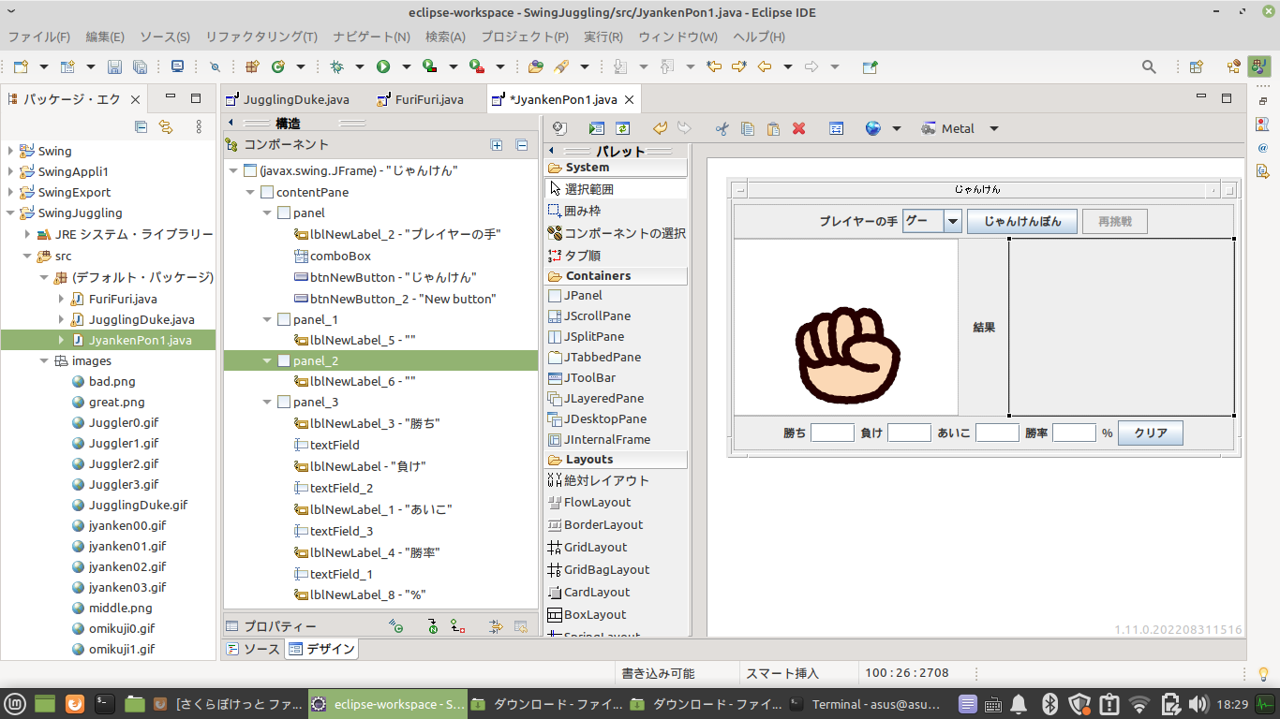Expand the Swing project
Screen dimensions: 1280x719
[10, 151]
